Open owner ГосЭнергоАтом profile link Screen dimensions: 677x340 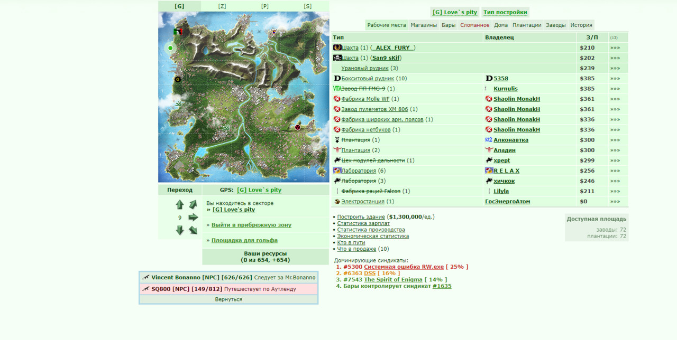pos(508,201)
